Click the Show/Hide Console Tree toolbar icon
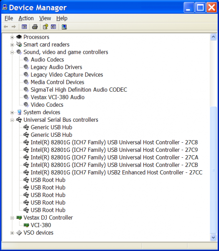 [x=24, y=27]
